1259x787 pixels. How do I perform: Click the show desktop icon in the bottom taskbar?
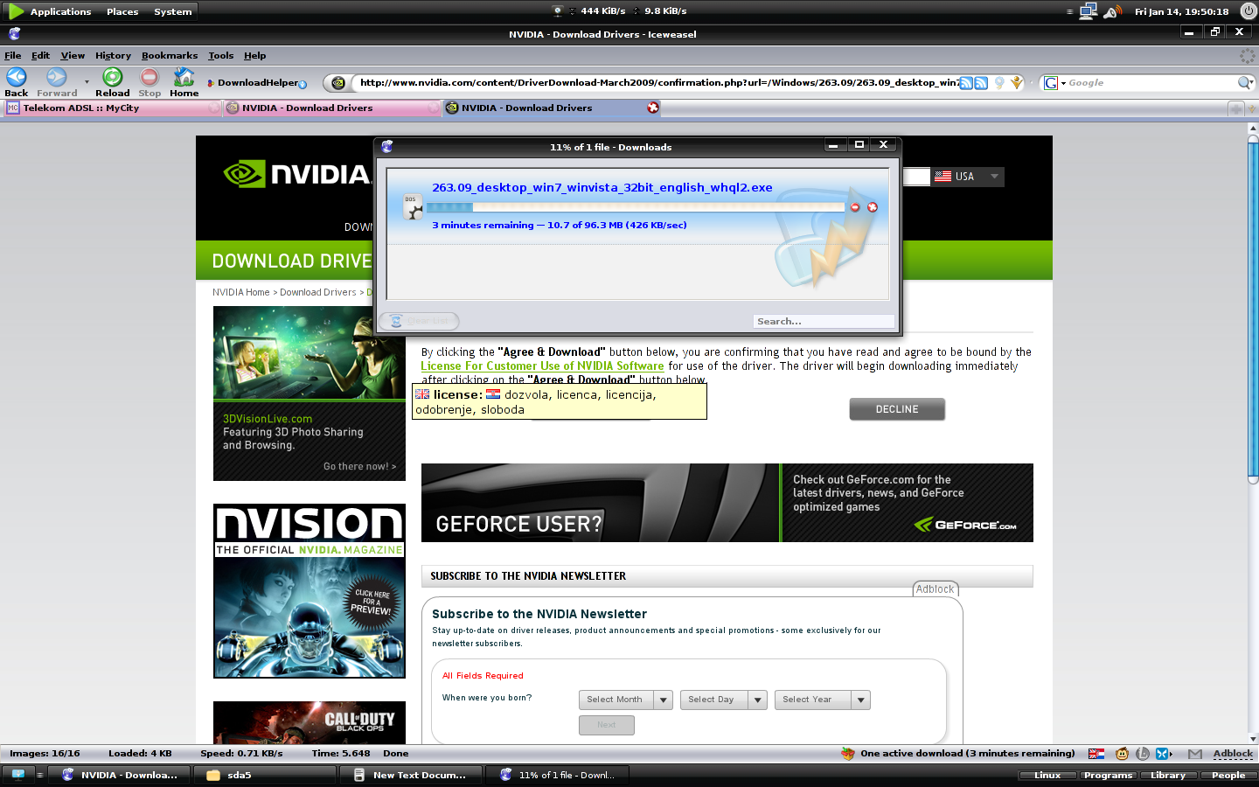tap(18, 775)
